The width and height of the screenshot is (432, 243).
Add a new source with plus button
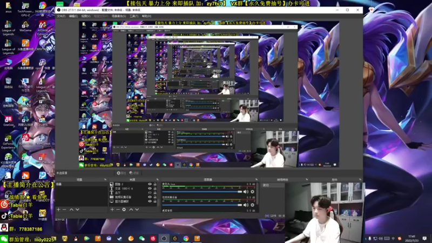tap(112, 210)
